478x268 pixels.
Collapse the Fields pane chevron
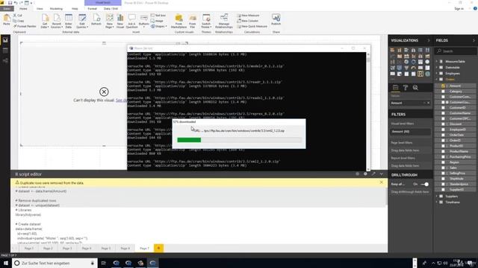coord(474,40)
